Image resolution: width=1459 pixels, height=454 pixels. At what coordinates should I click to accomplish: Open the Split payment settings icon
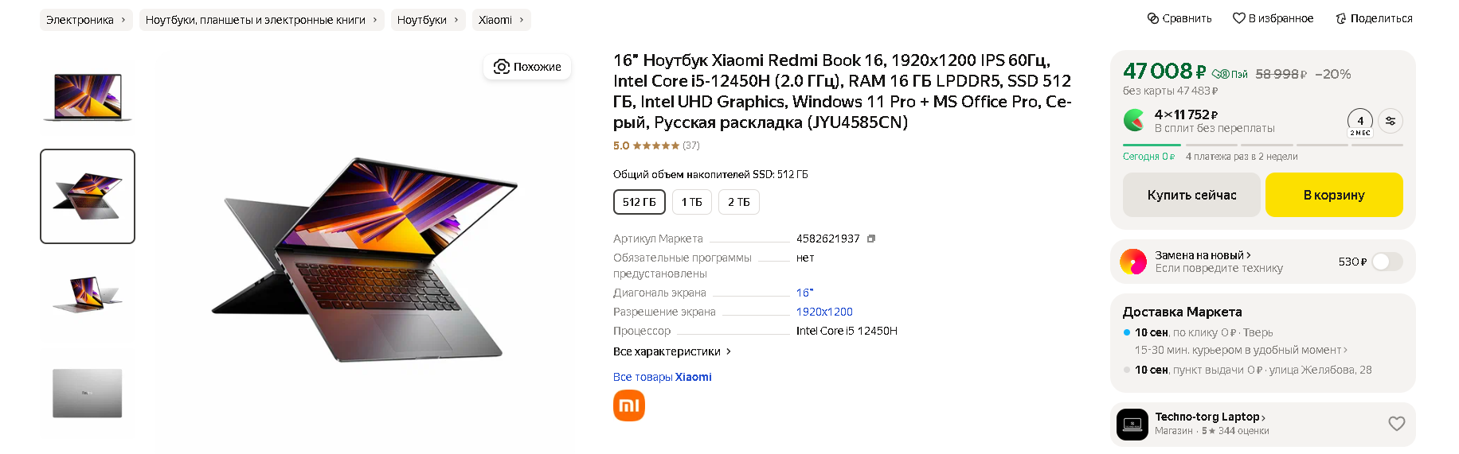pos(1390,121)
